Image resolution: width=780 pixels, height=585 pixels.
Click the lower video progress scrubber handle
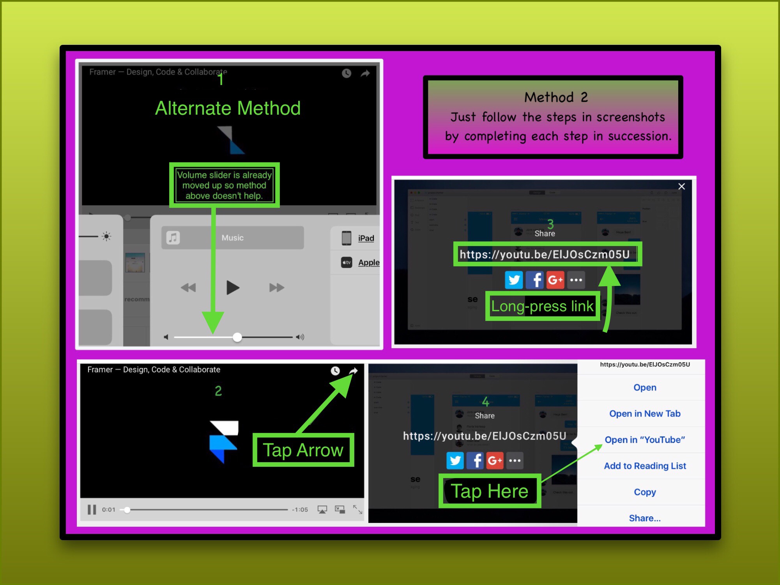point(127,509)
